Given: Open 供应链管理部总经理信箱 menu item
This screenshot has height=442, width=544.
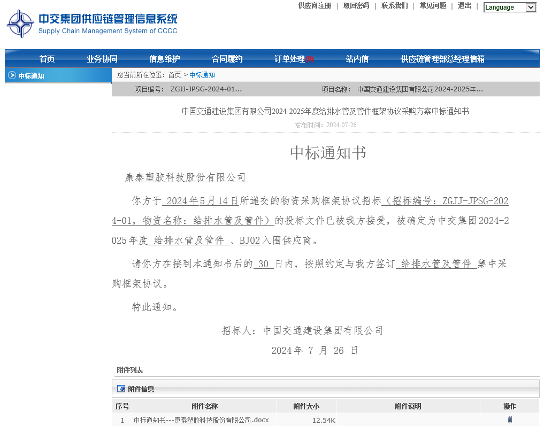Looking at the screenshot, I should (x=442, y=59).
